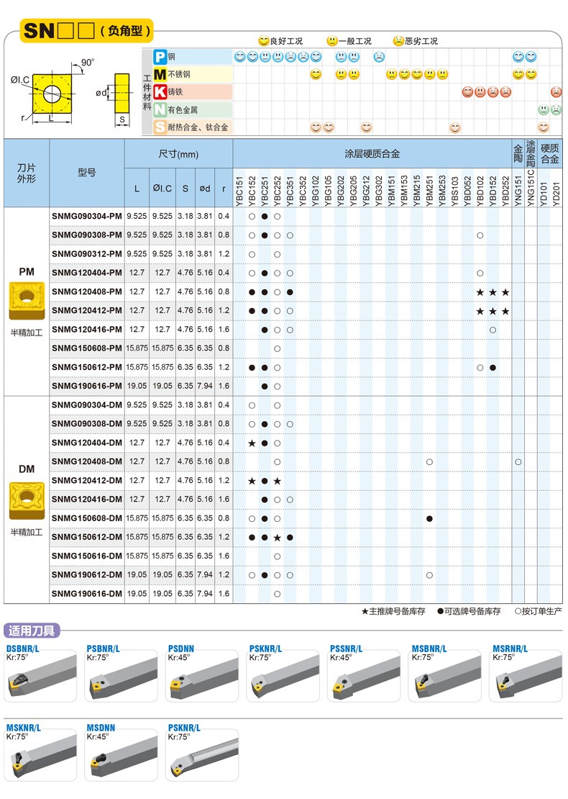Click the filled circle 可选牌号备库存 legend entry

469,611
